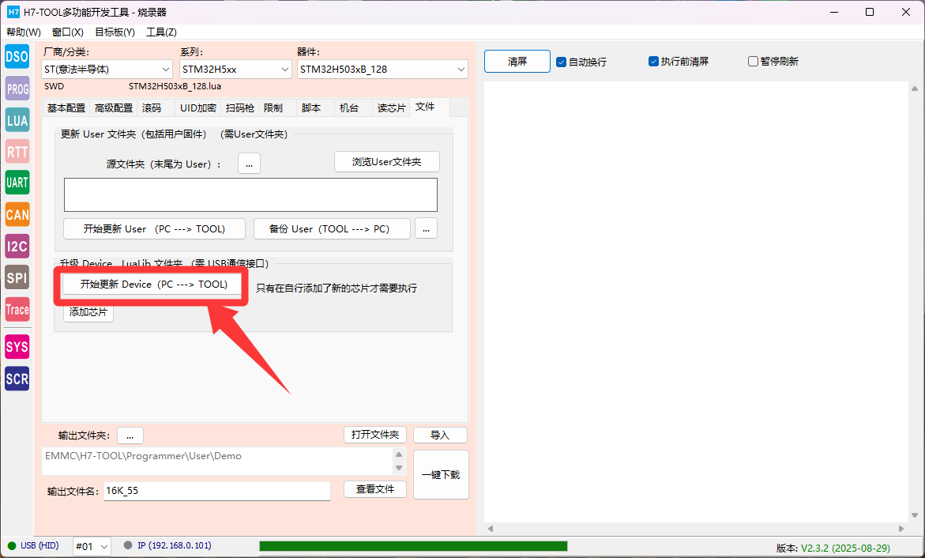The image size is (925, 558).
Task: Click the output path scroll up arrow
Action: (x=399, y=454)
